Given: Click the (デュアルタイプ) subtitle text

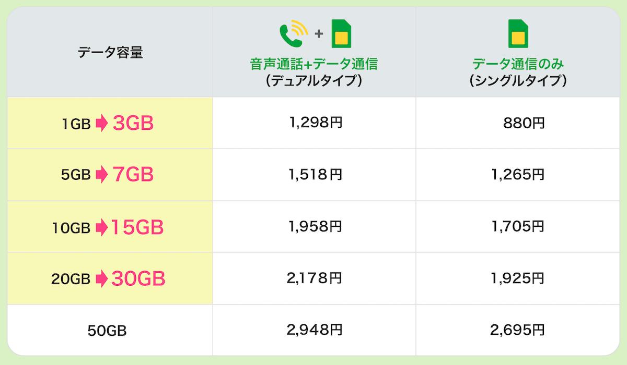Looking at the screenshot, I should pyautogui.click(x=314, y=81).
